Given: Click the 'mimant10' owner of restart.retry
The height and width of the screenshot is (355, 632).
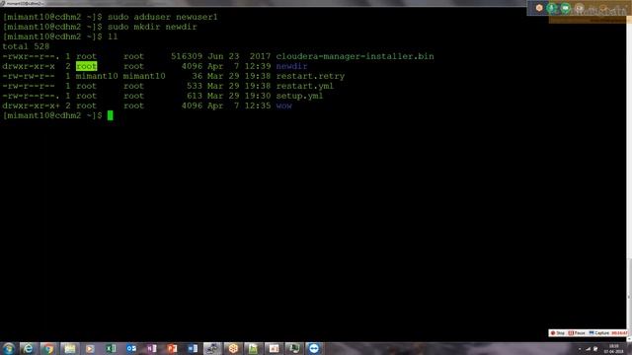Looking at the screenshot, I should 97,76.
